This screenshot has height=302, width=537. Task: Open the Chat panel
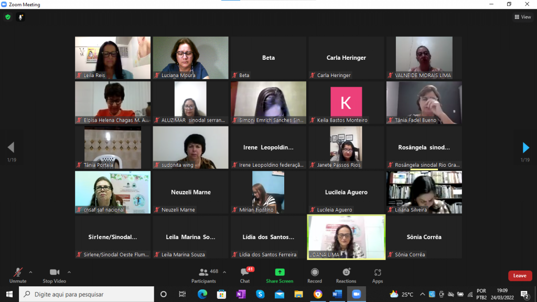245,275
